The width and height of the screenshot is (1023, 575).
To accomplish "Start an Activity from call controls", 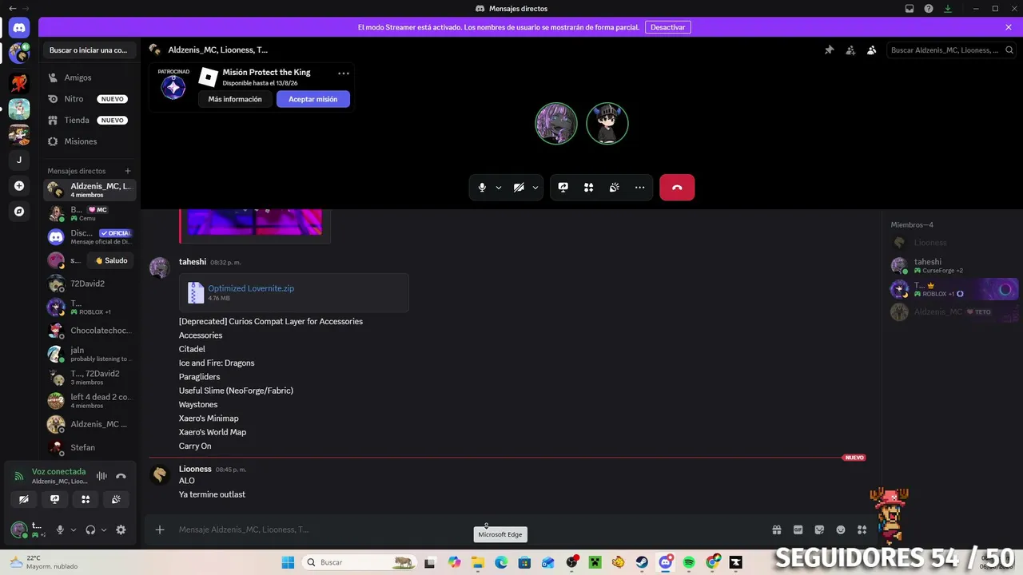I will [x=589, y=188].
